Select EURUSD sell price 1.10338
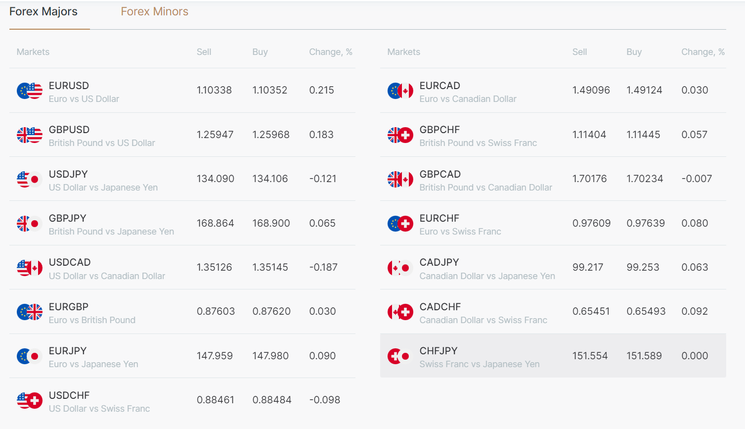The image size is (745, 429). (214, 90)
